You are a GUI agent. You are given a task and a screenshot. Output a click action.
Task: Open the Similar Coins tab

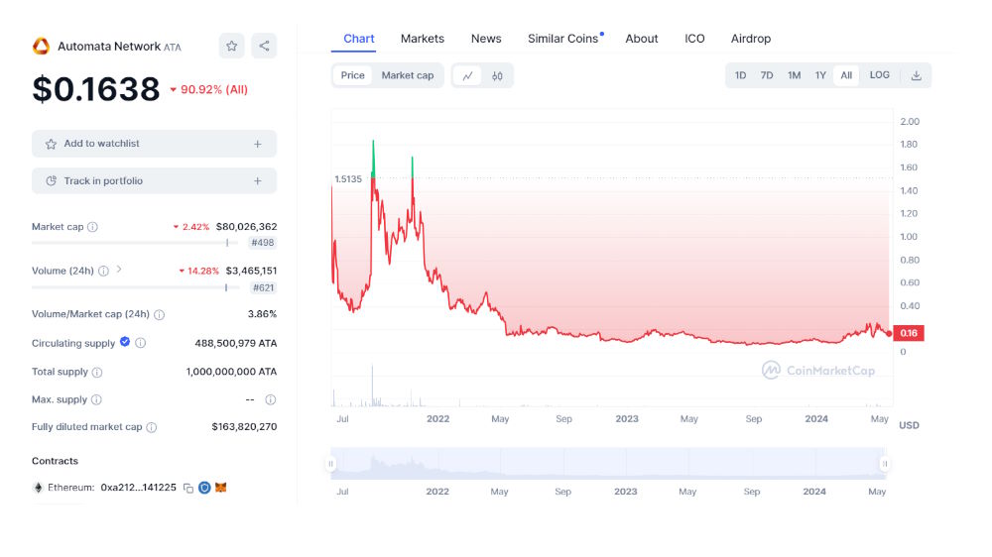pos(563,39)
